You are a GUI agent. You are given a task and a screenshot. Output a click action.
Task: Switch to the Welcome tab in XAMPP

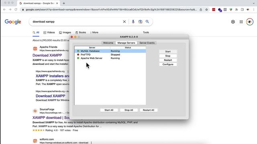tap(108, 43)
